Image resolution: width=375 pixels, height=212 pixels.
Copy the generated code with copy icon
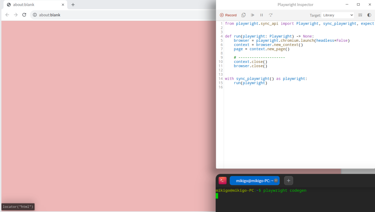click(244, 15)
